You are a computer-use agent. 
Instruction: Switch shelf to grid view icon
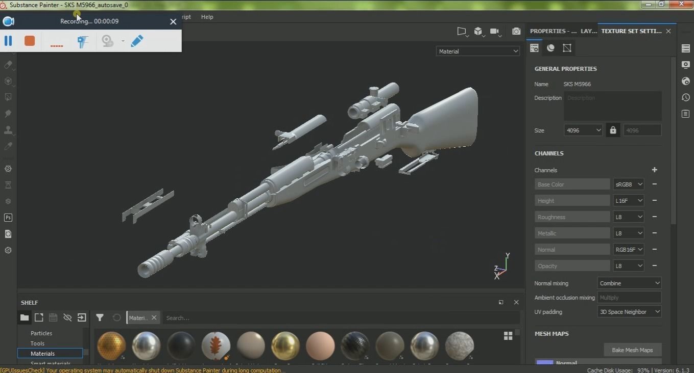click(508, 336)
